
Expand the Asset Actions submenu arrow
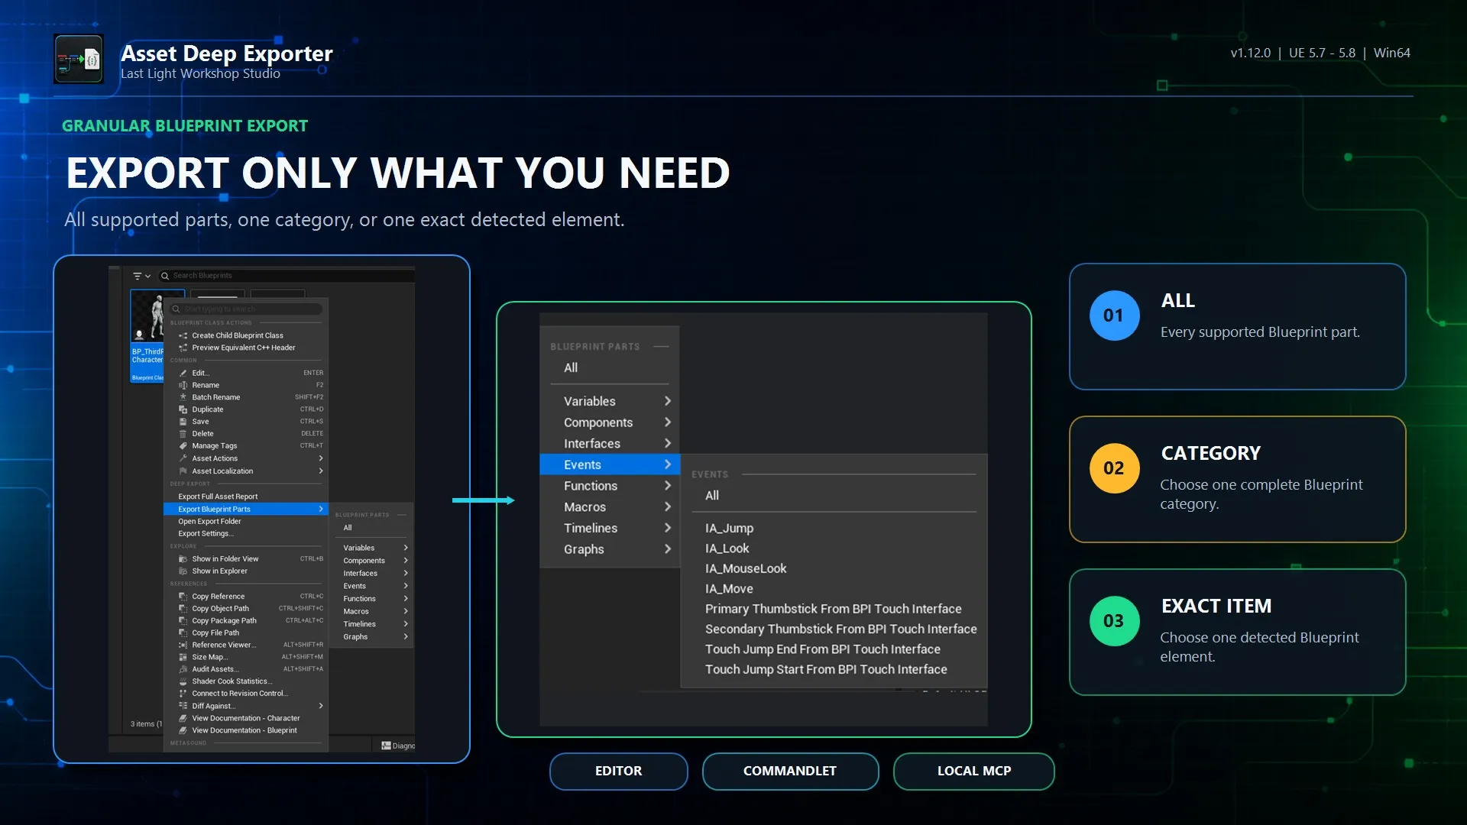pos(321,458)
